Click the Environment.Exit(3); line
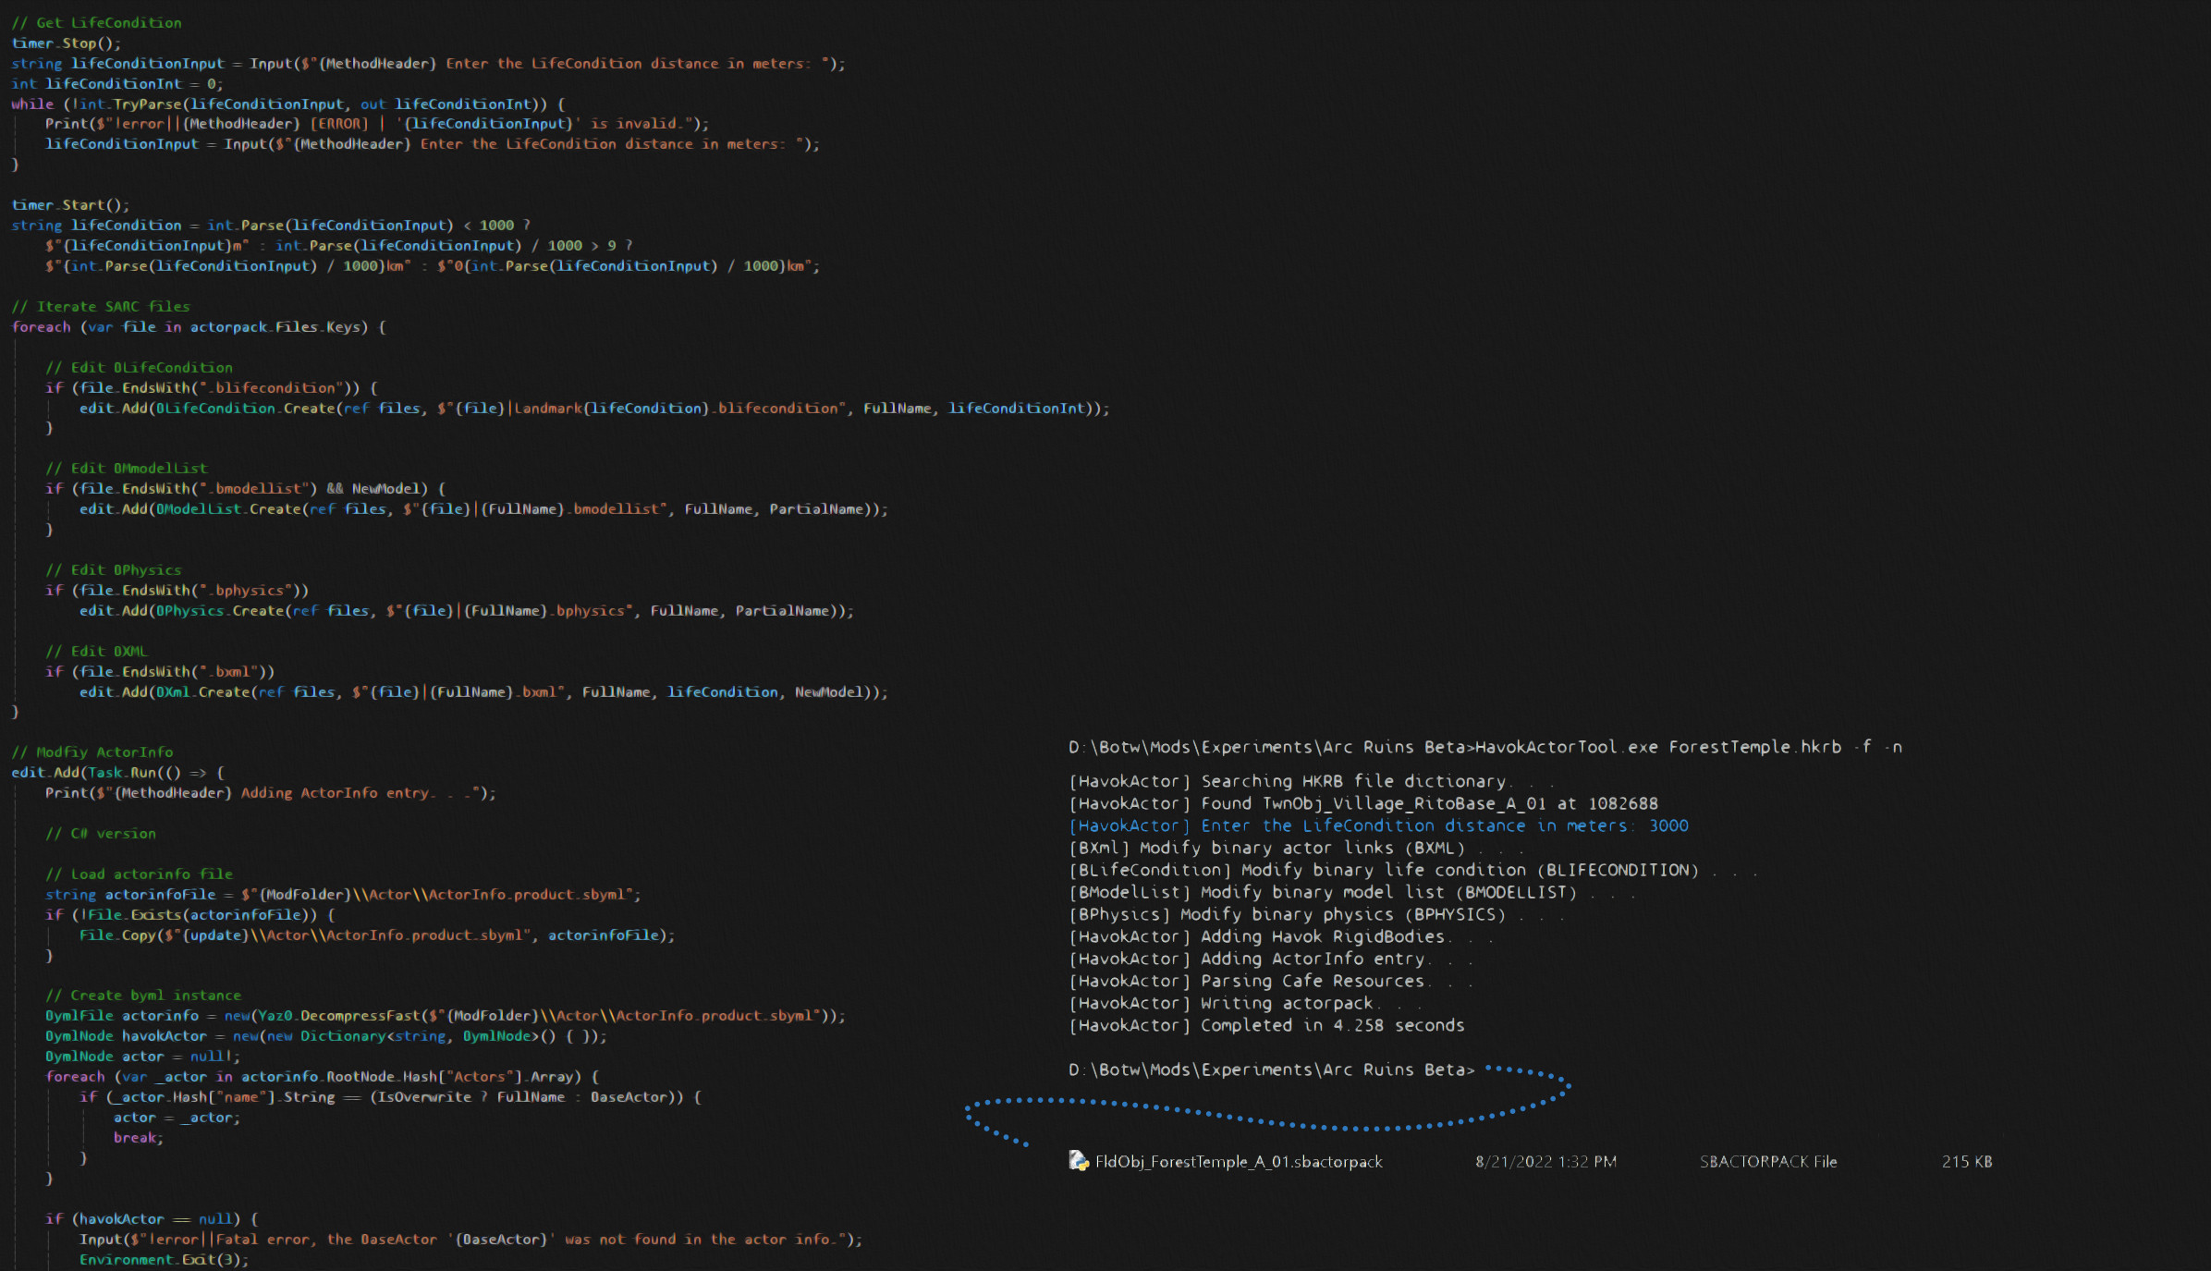This screenshot has height=1271, width=2211. (163, 1259)
